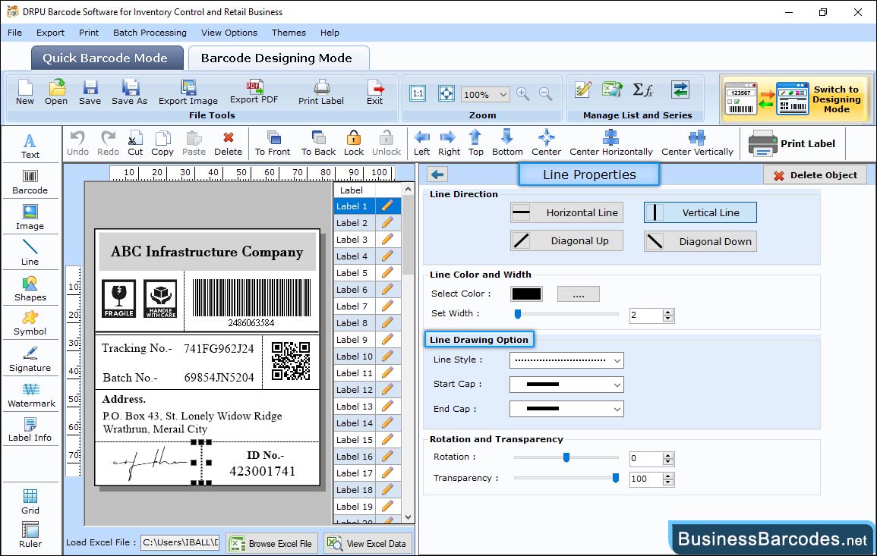Select the Text tool in sidebar

click(x=30, y=146)
